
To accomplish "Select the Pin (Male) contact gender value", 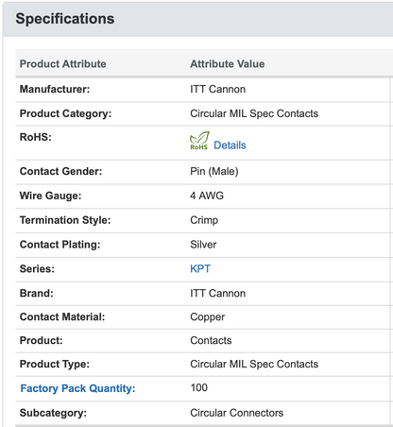I will (214, 171).
